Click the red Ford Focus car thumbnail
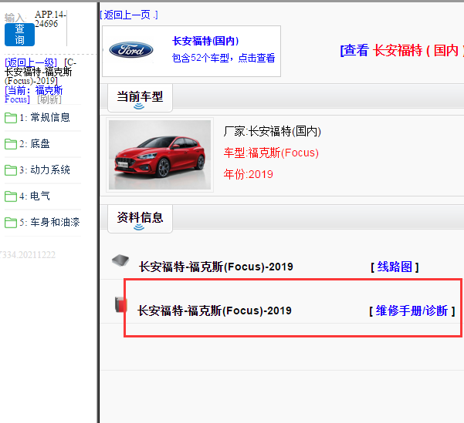This screenshot has width=464, height=423. coord(160,155)
